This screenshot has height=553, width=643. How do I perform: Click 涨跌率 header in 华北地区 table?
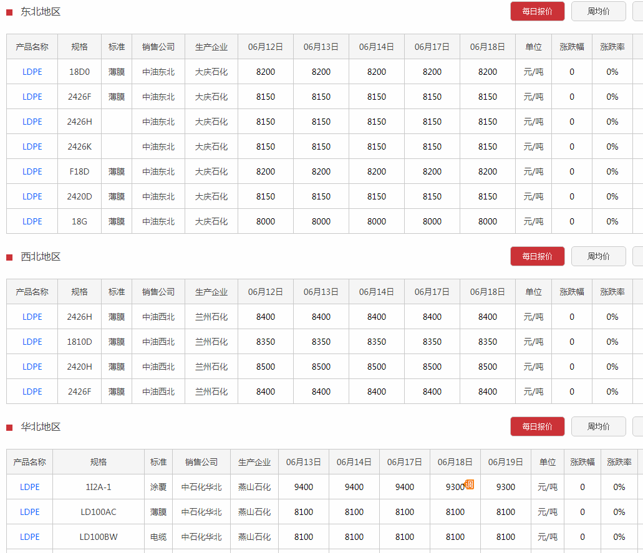coord(619,462)
